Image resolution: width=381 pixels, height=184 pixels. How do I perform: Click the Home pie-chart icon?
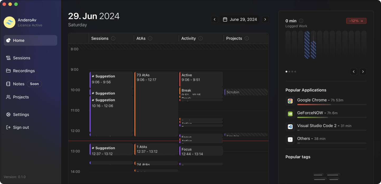(x=8, y=40)
